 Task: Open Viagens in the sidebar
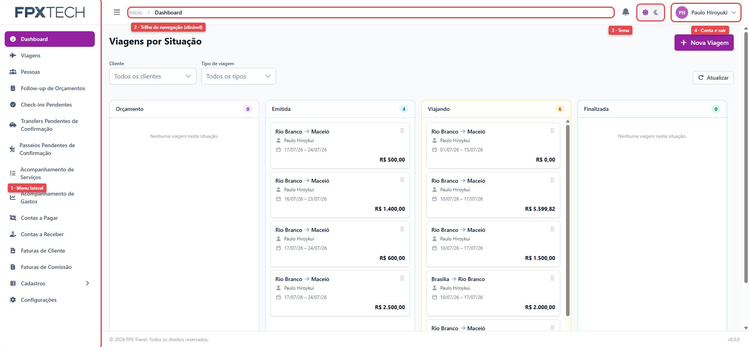[50, 55]
